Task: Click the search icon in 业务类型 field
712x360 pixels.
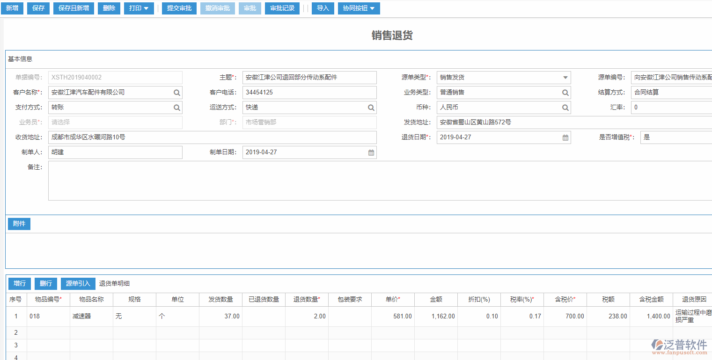Action: 565,93
